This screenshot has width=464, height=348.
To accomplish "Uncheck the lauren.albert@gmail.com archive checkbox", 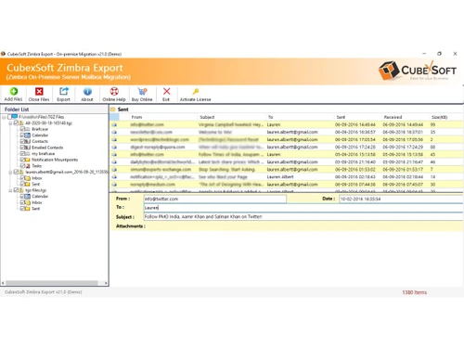I will (16, 172).
